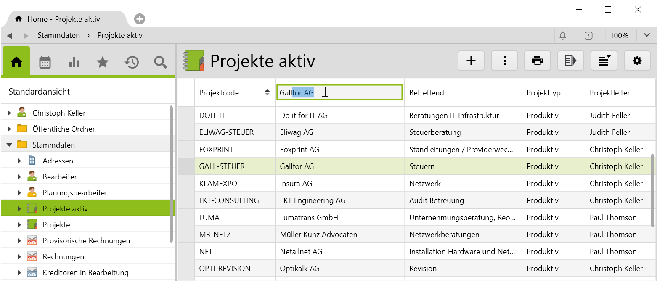Select the row header of GALL-STEUER
The height and width of the screenshot is (282, 657).
[186, 166]
